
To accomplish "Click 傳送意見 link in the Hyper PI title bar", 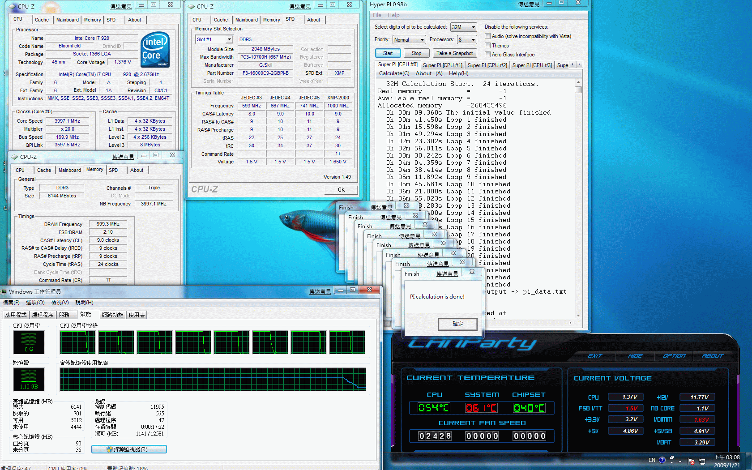I will (529, 4).
